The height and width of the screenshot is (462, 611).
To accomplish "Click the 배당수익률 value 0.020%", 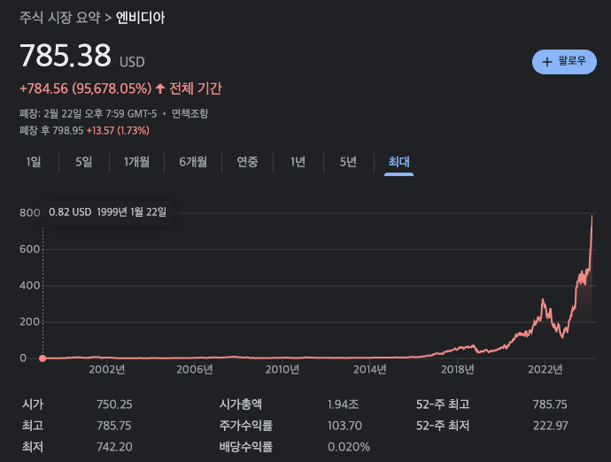I will click(x=349, y=446).
